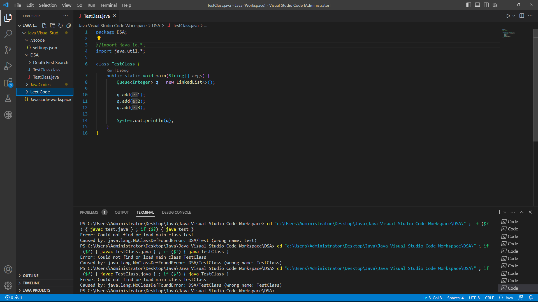Open the Terminal menu
538x302 pixels.
tap(108, 5)
